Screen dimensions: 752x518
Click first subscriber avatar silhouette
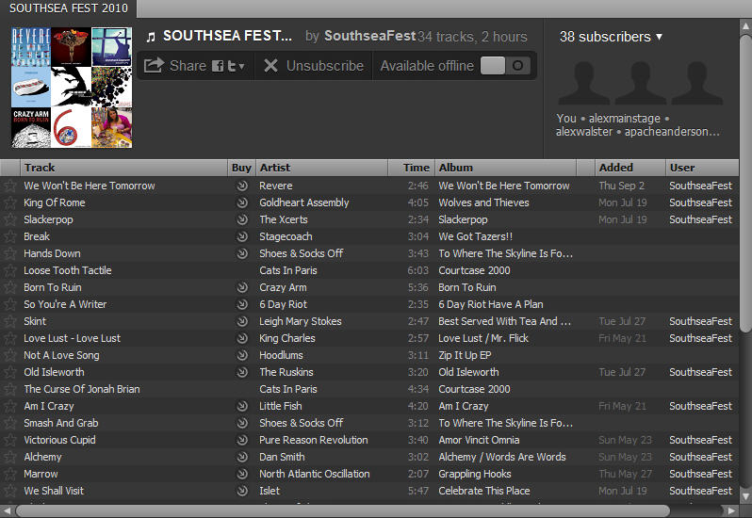583,83
